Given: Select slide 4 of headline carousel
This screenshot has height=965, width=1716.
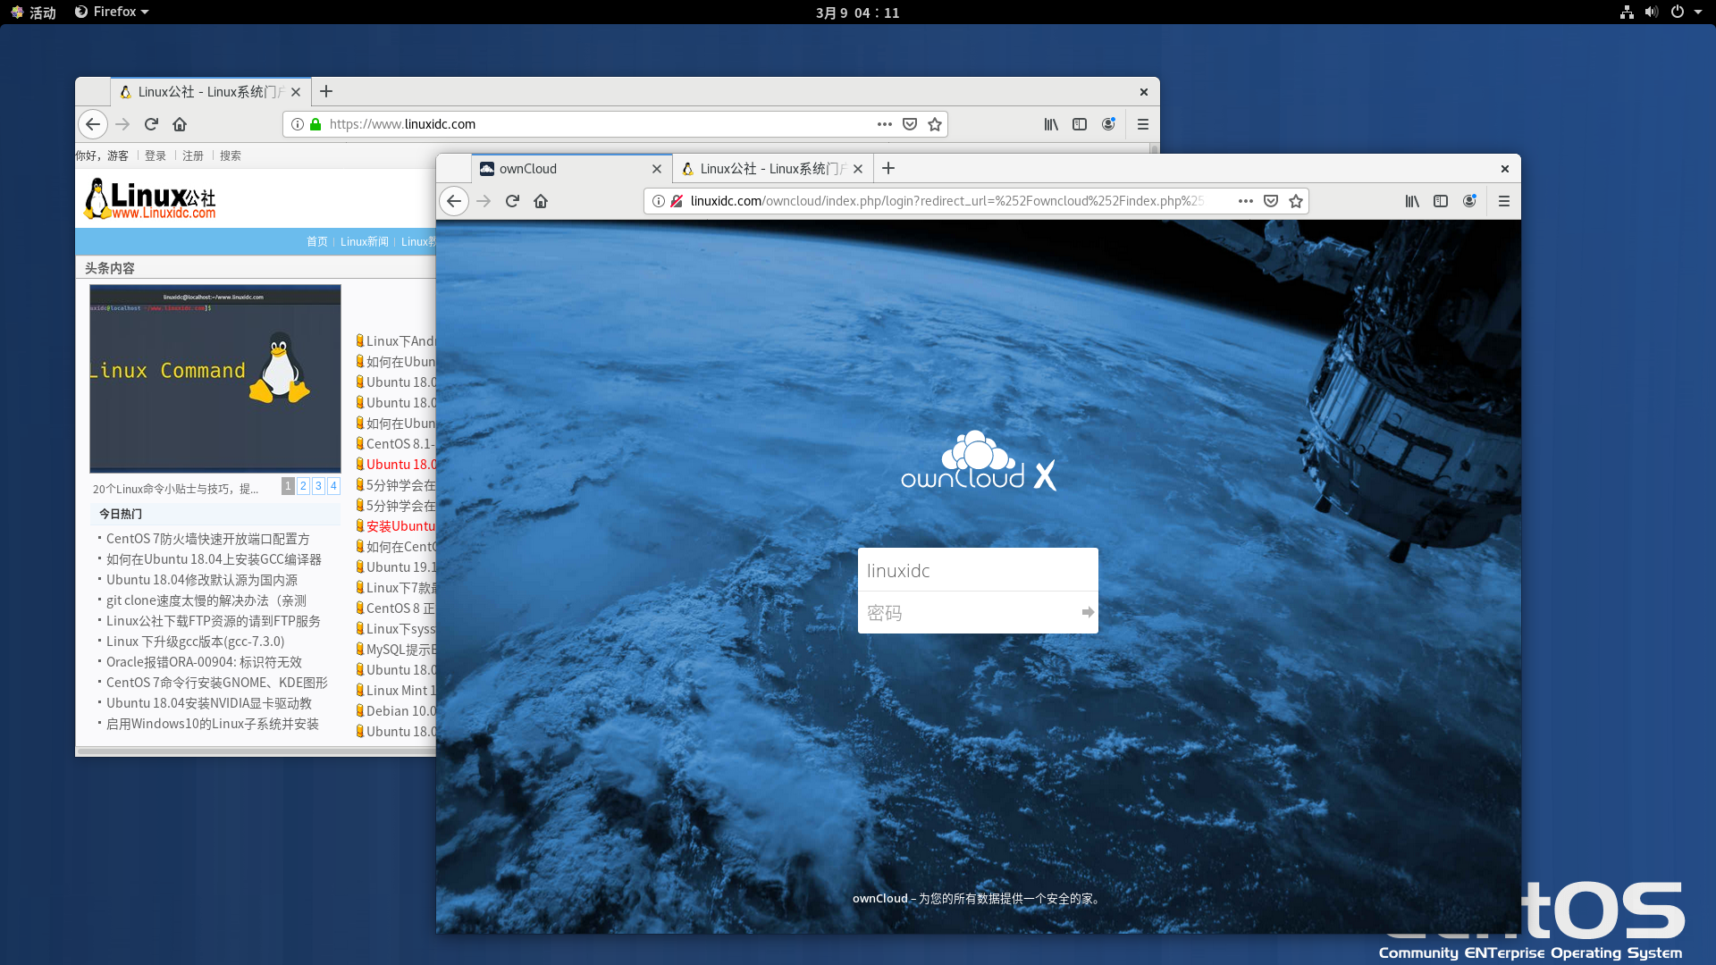Looking at the screenshot, I should click(x=333, y=486).
